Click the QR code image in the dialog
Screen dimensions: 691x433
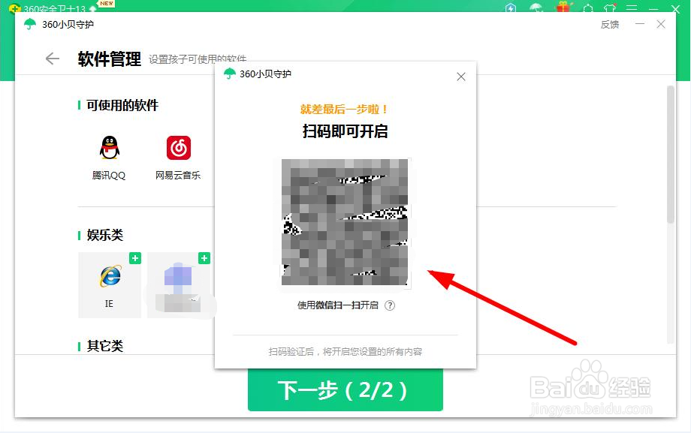pos(345,222)
